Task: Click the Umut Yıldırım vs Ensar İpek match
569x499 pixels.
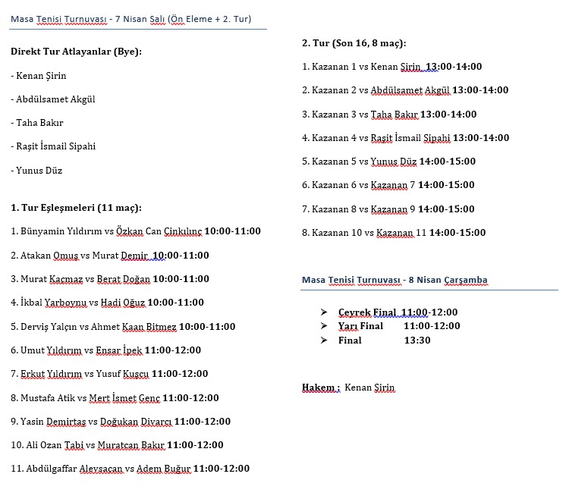Action: (106, 350)
